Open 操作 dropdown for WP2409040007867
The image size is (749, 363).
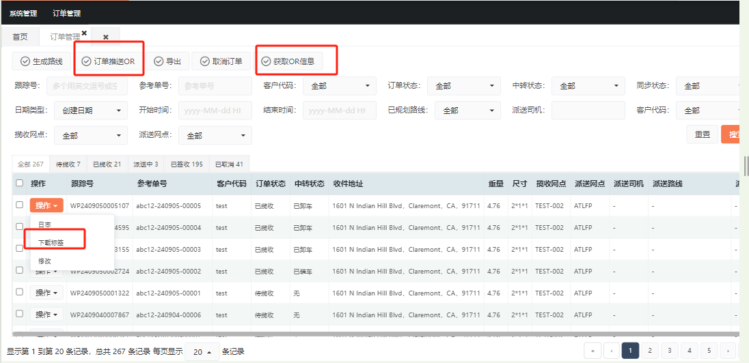coord(46,315)
